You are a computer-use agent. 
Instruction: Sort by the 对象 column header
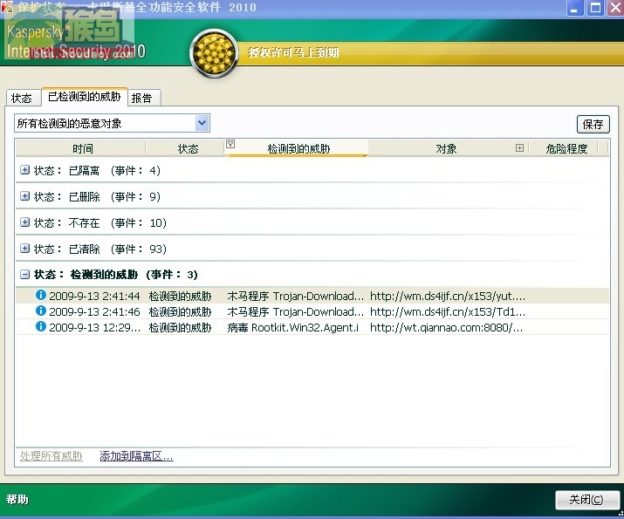point(446,148)
